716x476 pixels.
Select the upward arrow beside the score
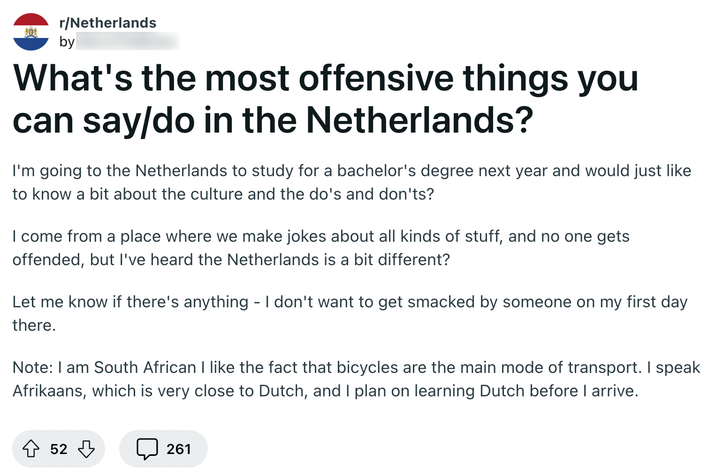tap(31, 448)
